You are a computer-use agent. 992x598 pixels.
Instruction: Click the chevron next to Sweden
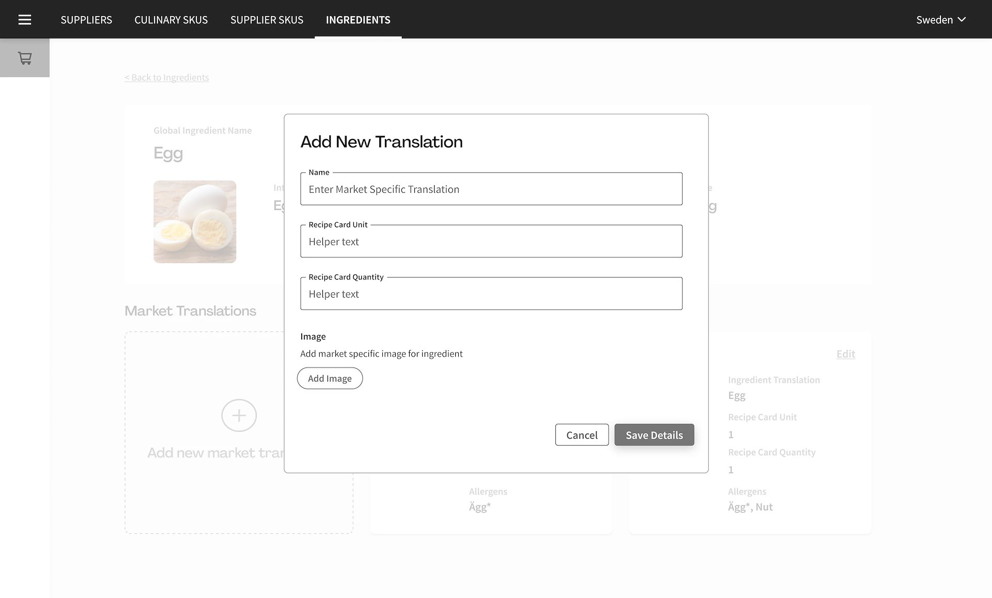tap(962, 20)
